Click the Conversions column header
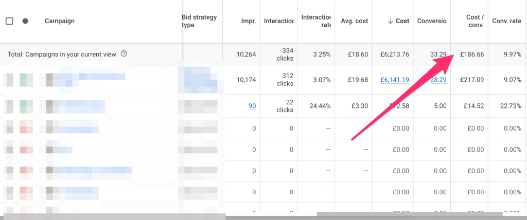 [431, 21]
